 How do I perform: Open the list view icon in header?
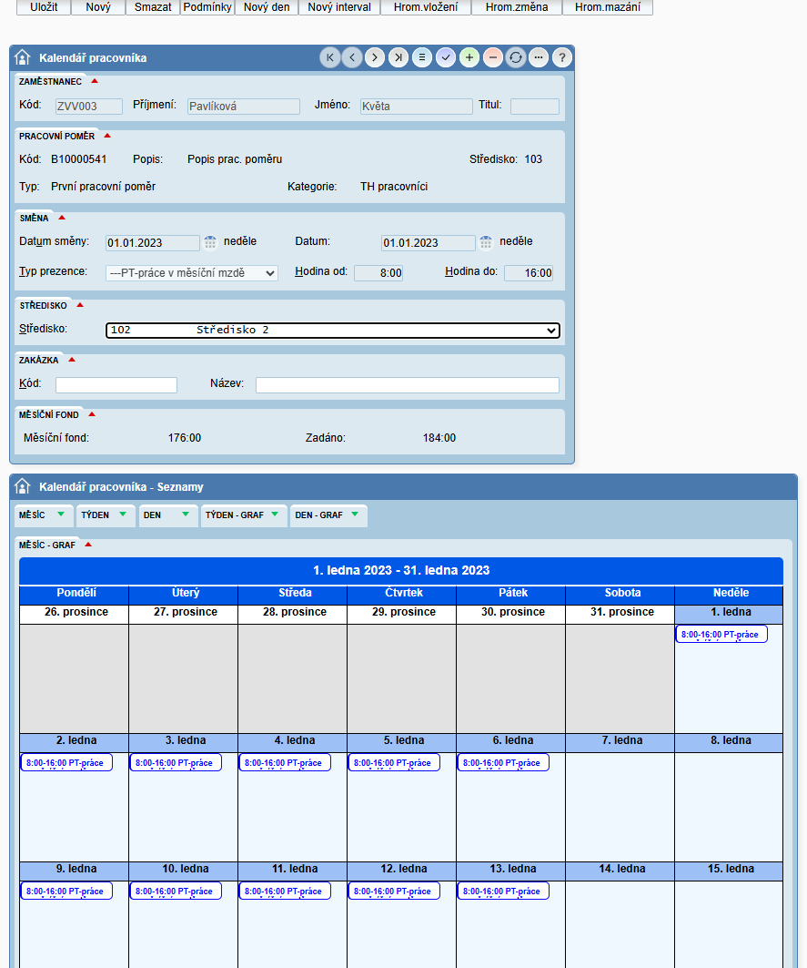pyautogui.click(x=422, y=57)
